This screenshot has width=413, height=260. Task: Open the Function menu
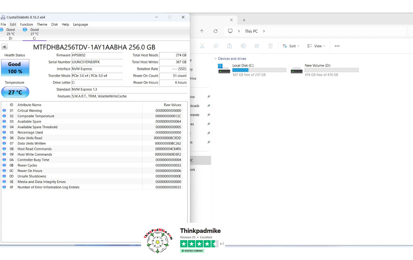click(26, 24)
